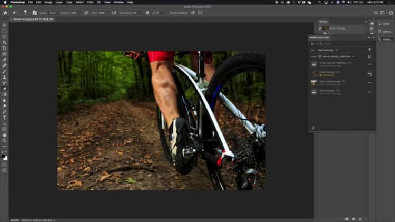Switch Asset Link to list view icon
Screen dimensions: 395x222
click(370, 56)
